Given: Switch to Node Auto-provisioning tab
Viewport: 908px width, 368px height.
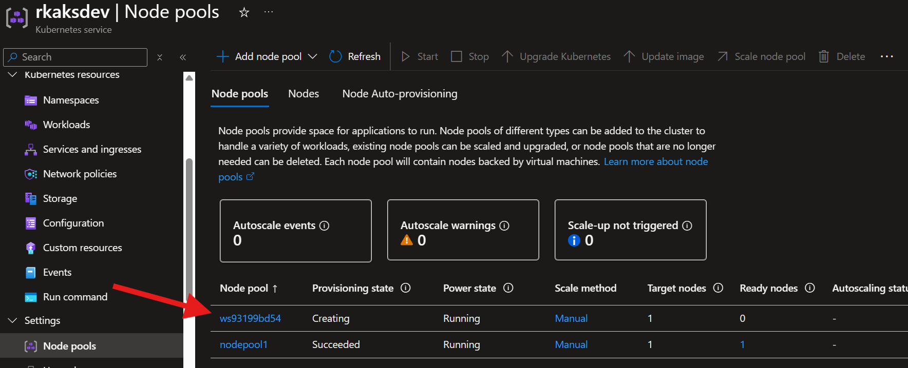Looking at the screenshot, I should coord(400,94).
